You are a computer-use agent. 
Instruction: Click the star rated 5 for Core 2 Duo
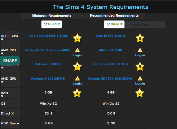click(x=77, y=38)
